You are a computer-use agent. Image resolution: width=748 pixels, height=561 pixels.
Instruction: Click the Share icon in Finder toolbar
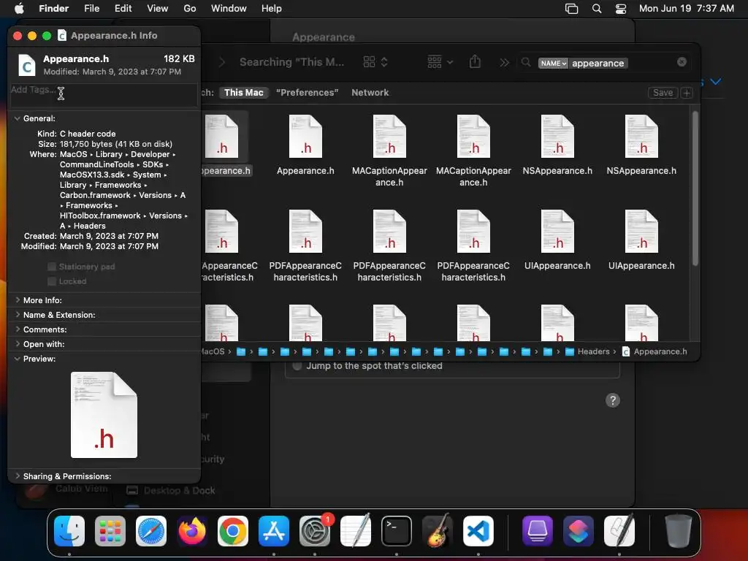(475, 62)
